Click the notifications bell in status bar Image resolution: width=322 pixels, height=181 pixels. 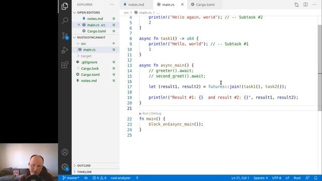point(315,178)
